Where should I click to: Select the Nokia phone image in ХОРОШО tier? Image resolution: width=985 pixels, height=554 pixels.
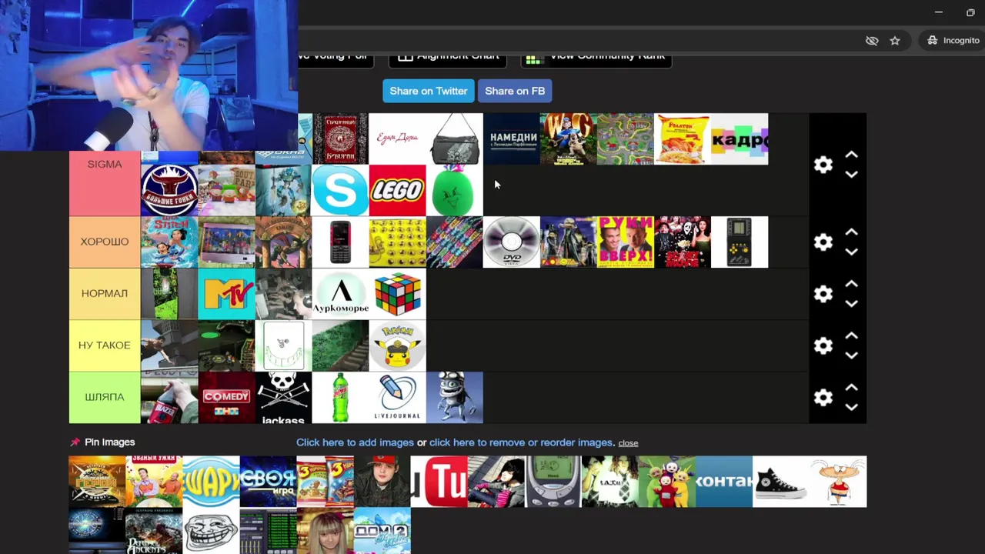tap(340, 242)
